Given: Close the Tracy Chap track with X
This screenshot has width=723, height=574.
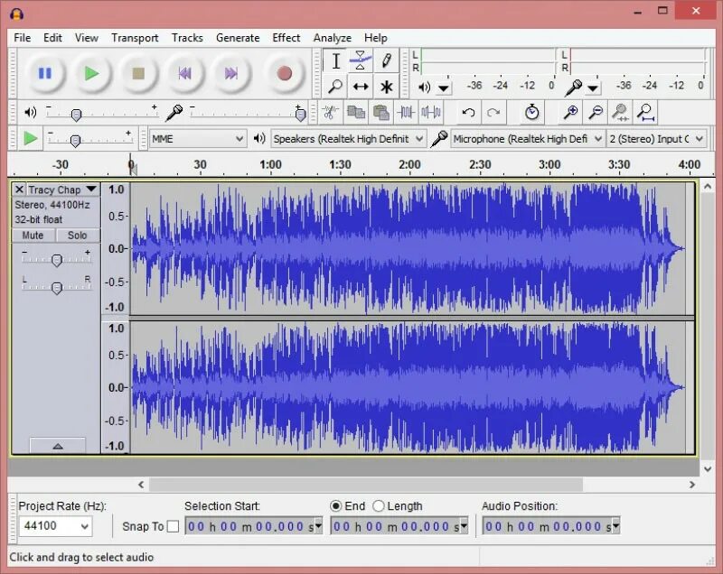Looking at the screenshot, I should (19, 190).
